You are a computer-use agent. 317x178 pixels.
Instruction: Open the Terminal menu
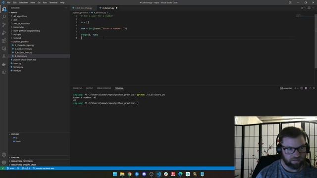(x=53, y=2)
